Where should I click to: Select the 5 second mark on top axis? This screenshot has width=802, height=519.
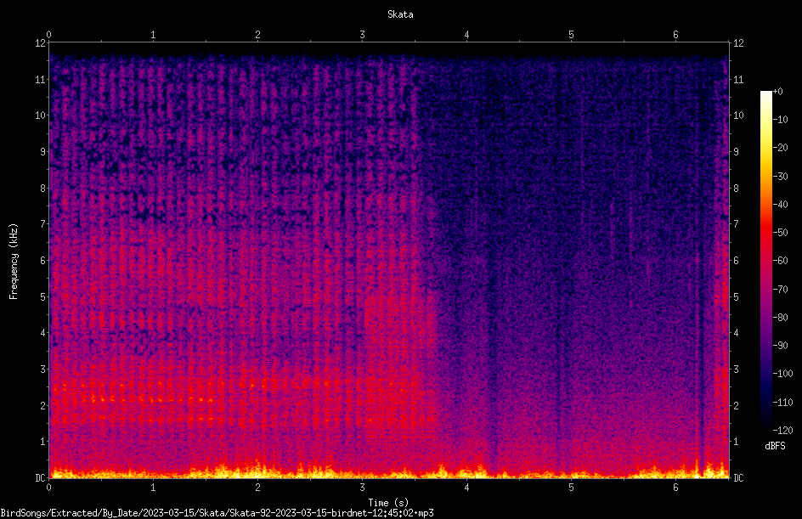pyautogui.click(x=571, y=35)
